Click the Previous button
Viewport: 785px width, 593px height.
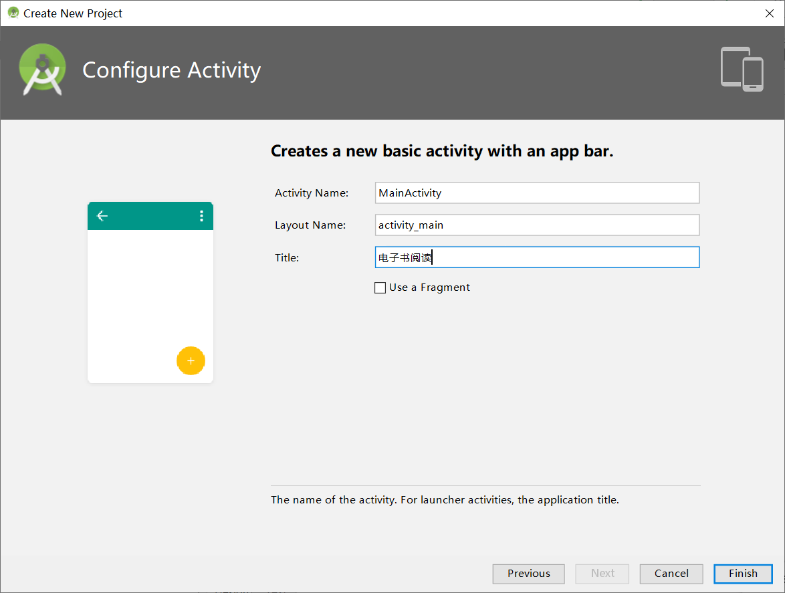[x=529, y=574]
